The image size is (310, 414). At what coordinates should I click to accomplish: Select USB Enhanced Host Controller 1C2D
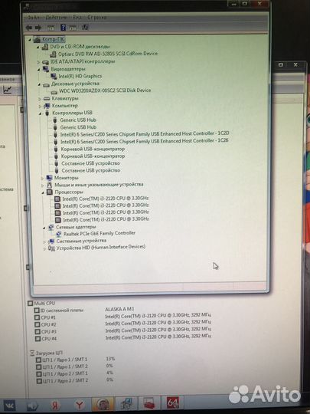point(145,134)
